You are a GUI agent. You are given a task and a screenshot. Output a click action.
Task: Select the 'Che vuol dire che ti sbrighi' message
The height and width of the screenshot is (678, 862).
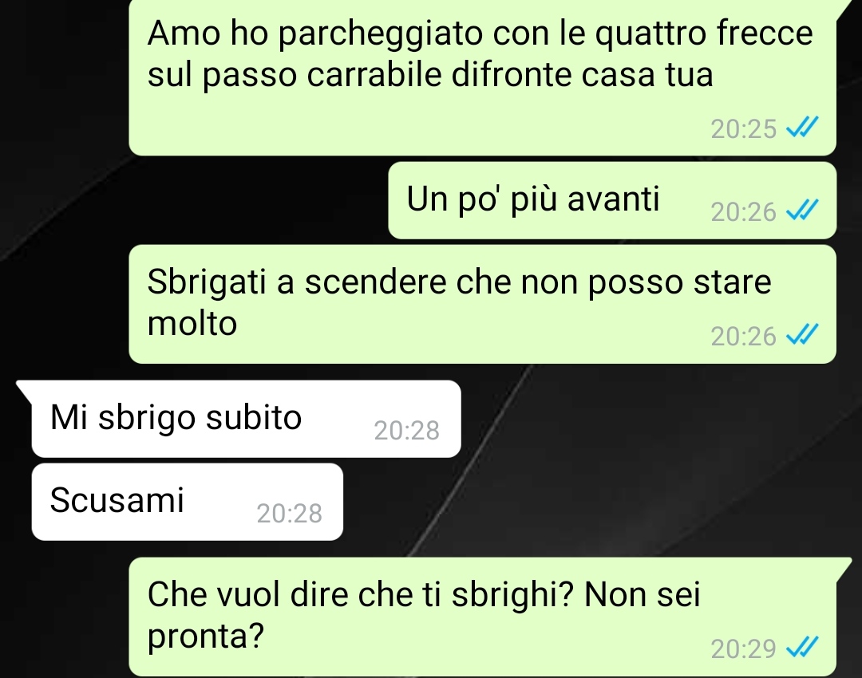pos(483,617)
